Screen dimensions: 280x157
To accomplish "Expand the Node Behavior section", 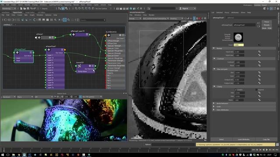I will coord(214,103).
